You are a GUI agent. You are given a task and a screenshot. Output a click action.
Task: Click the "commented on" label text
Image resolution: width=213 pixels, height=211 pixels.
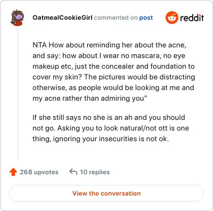pos(116,18)
